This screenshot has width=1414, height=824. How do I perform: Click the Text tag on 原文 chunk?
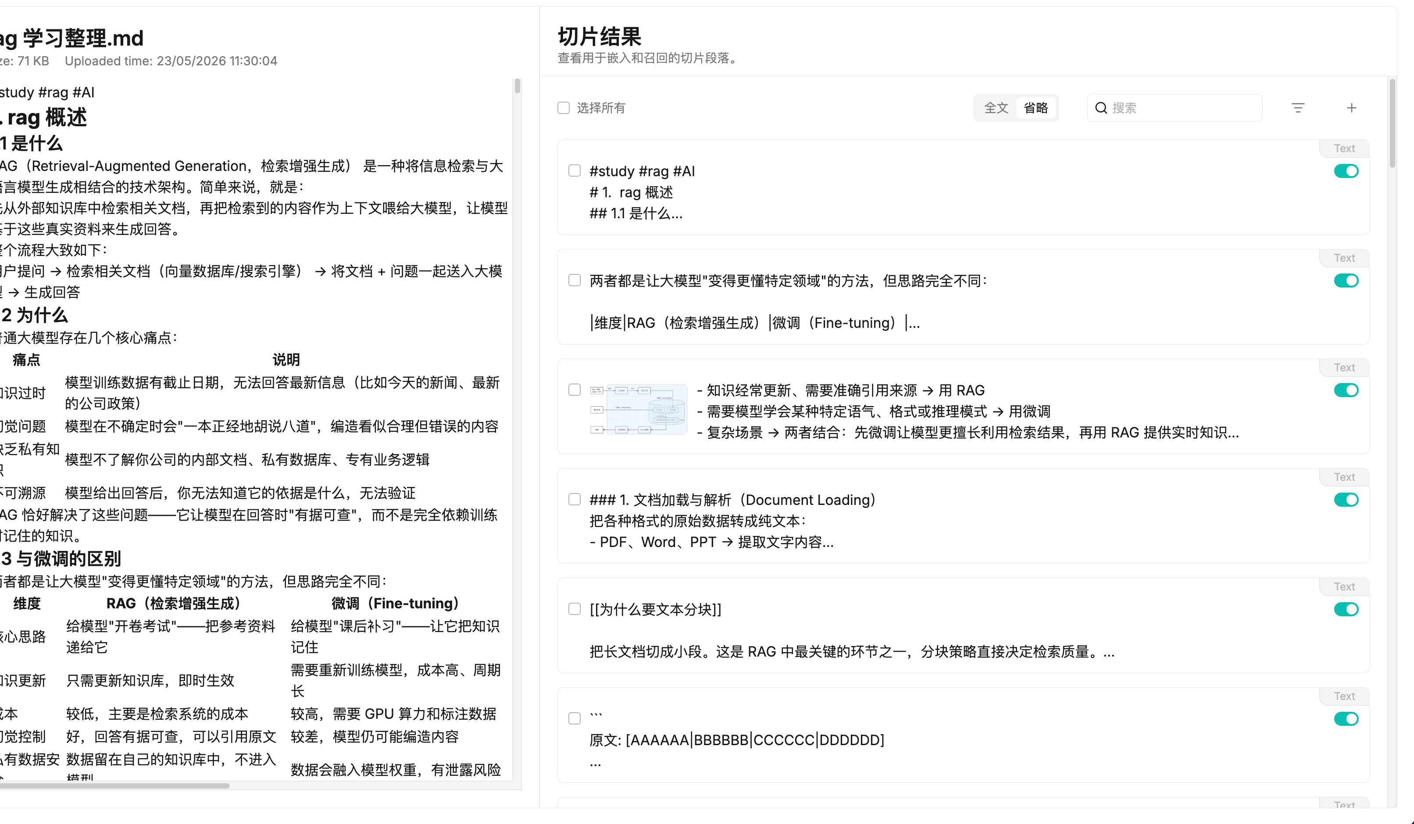click(x=1344, y=696)
